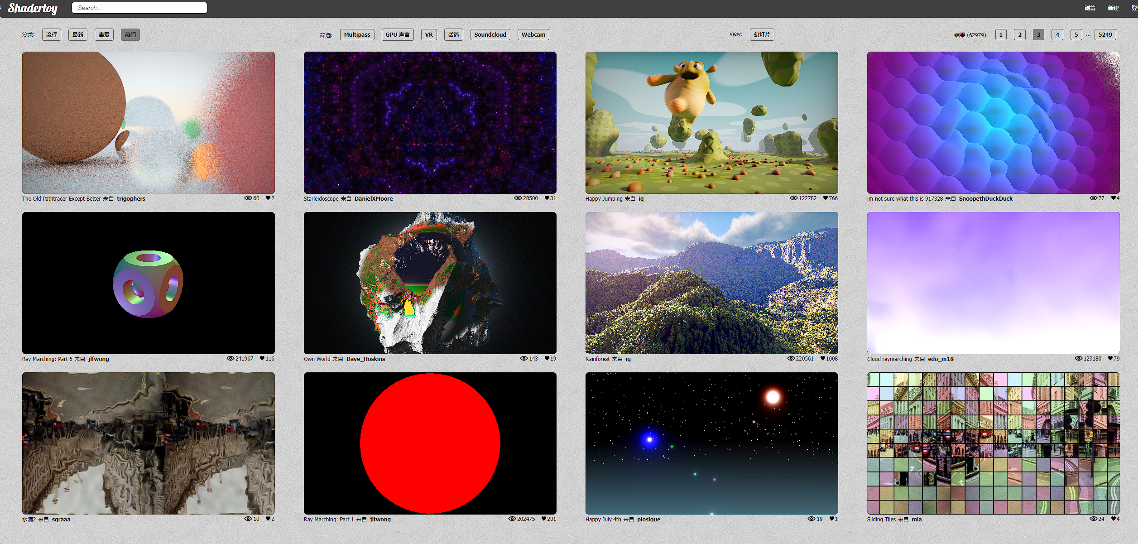The width and height of the screenshot is (1138, 544).
Task: Toggle the Multipass filter
Action: pyautogui.click(x=357, y=35)
